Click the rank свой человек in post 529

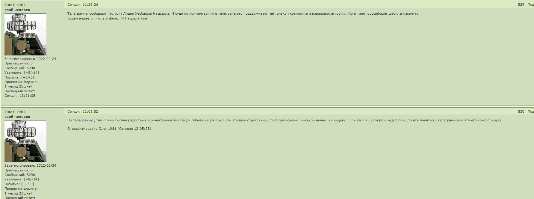17,10
